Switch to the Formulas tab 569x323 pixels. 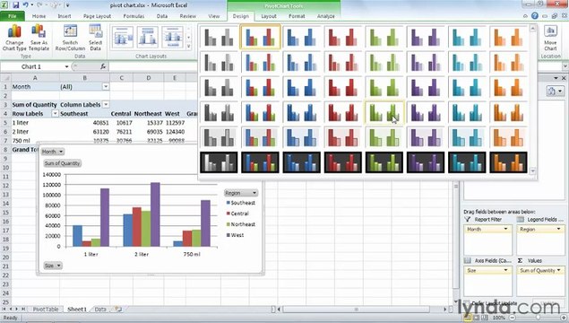coord(134,16)
